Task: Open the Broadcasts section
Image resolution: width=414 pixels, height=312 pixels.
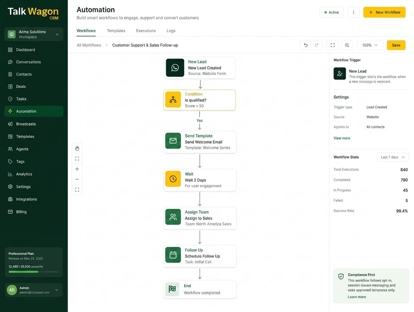Action: tap(34, 124)
